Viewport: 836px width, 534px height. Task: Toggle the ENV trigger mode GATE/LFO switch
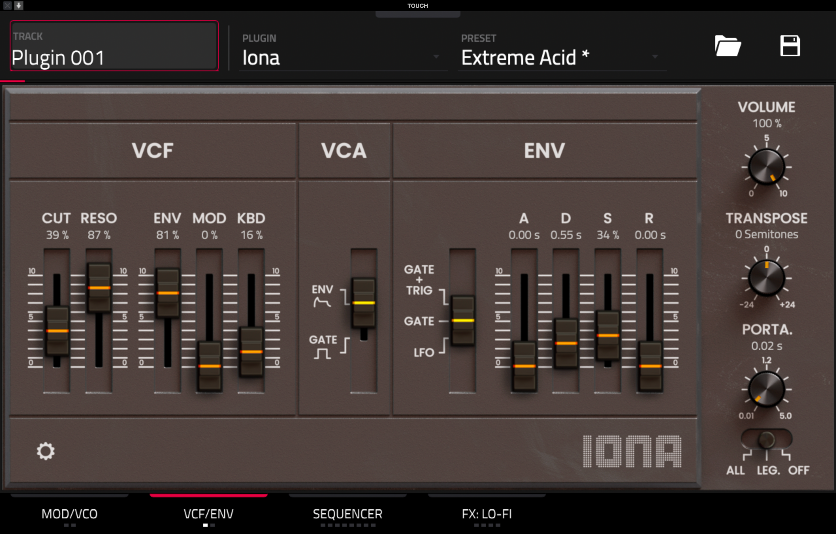click(x=462, y=320)
